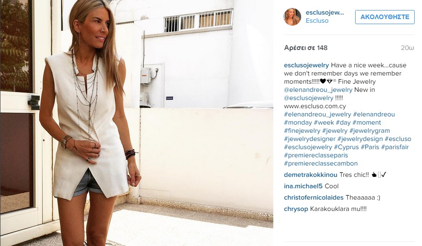Open the Escluso location link
Image resolution: width=422 pixels, height=246 pixels.
[317, 21]
